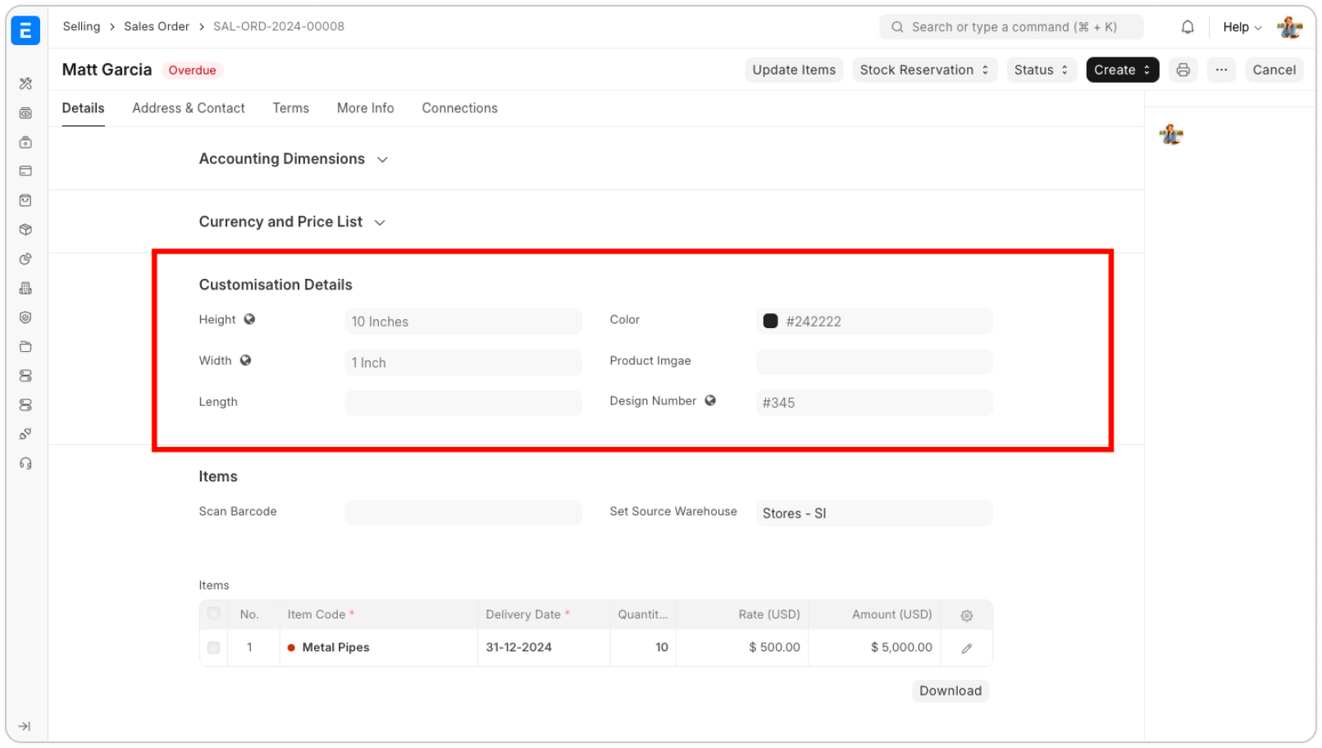This screenshot has width=1322, height=748.
Task: Click the user avatar in top bar
Action: click(1290, 27)
